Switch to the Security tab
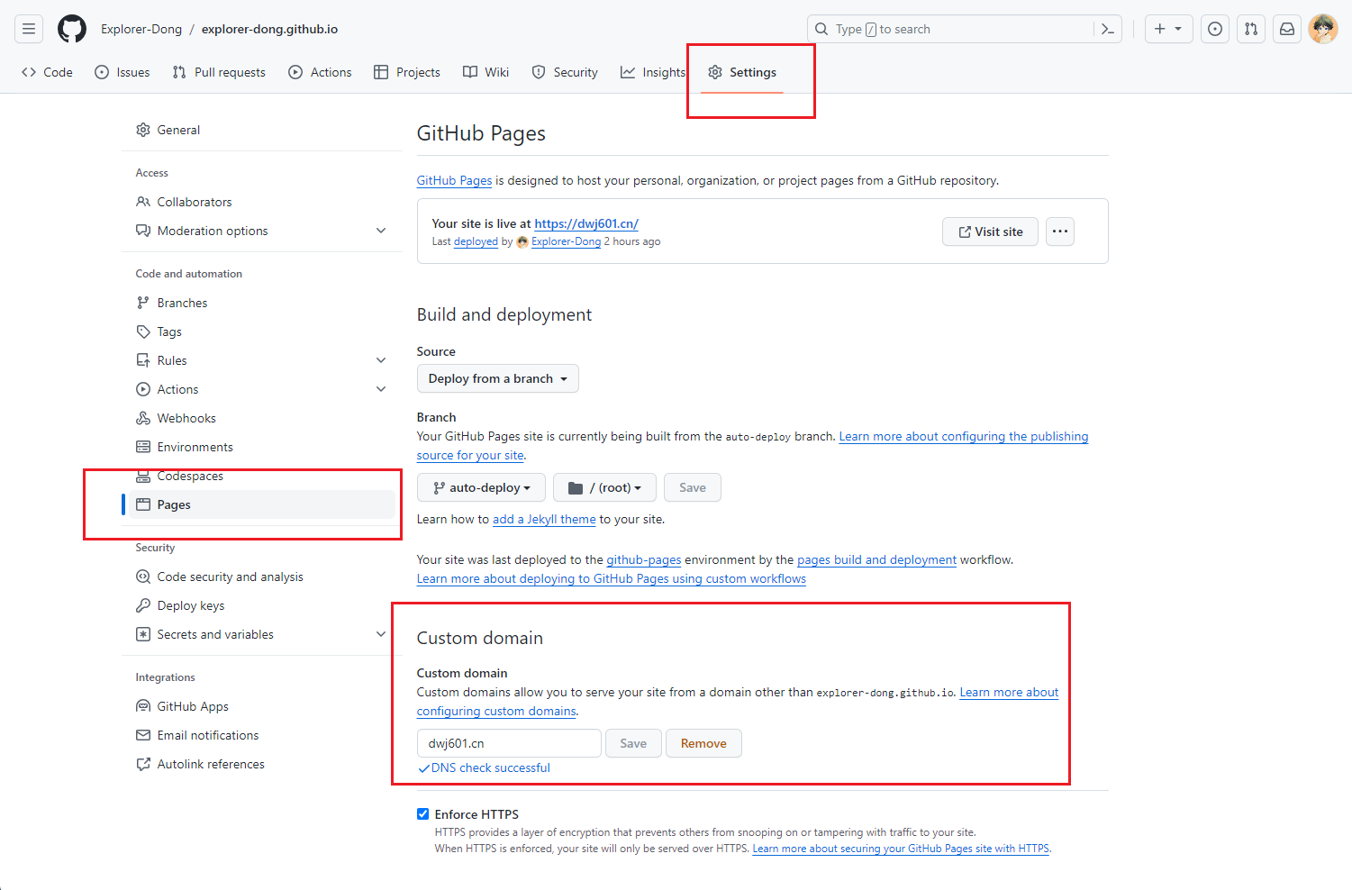 tap(565, 72)
